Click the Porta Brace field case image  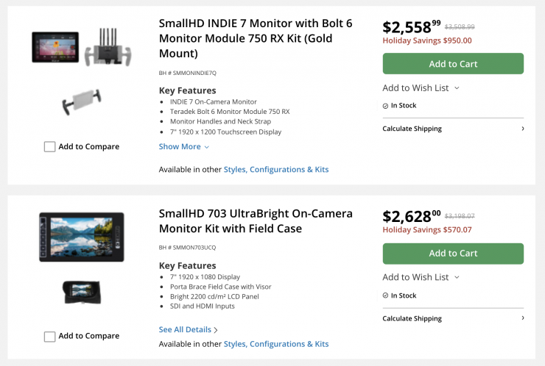tap(82, 292)
